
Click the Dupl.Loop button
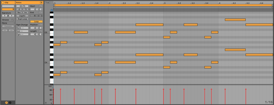(22, 19)
